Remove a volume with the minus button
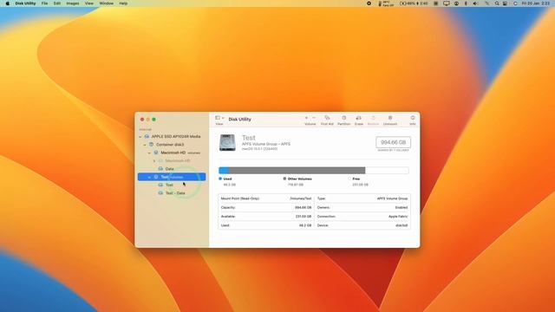The image size is (555, 312). [x=314, y=118]
